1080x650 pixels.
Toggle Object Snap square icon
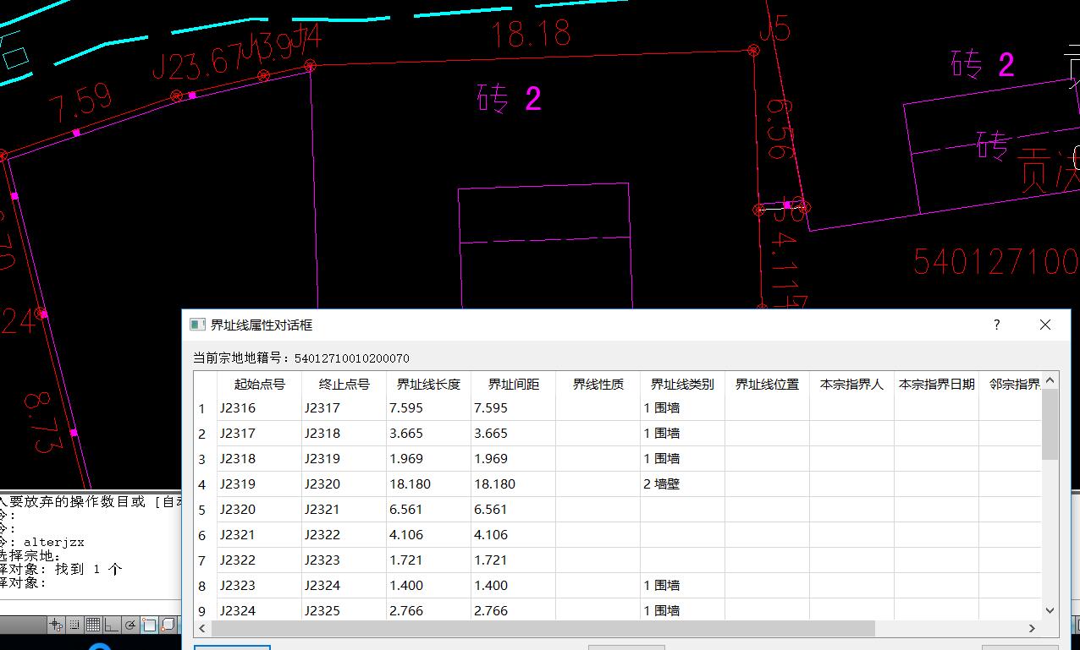149,625
